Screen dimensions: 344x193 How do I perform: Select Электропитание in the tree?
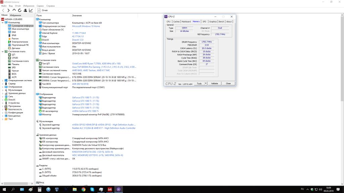20,42
